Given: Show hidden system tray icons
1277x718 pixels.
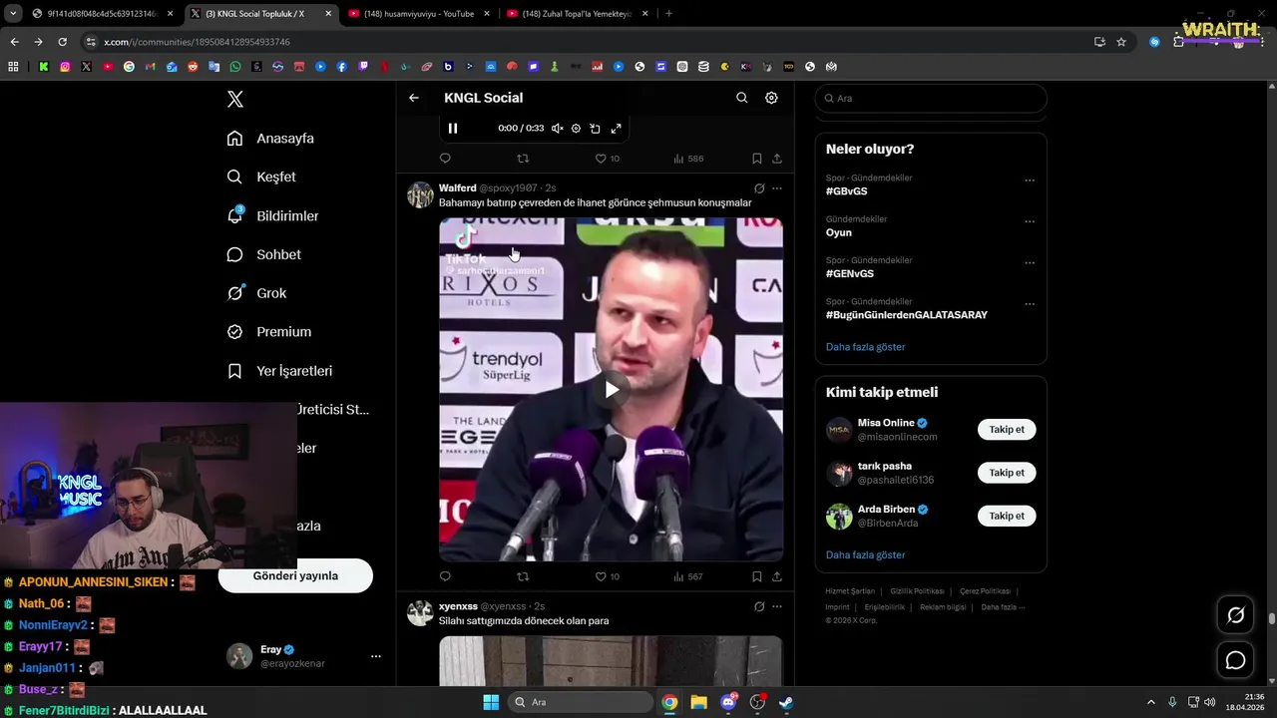Looking at the screenshot, I should 1150,702.
